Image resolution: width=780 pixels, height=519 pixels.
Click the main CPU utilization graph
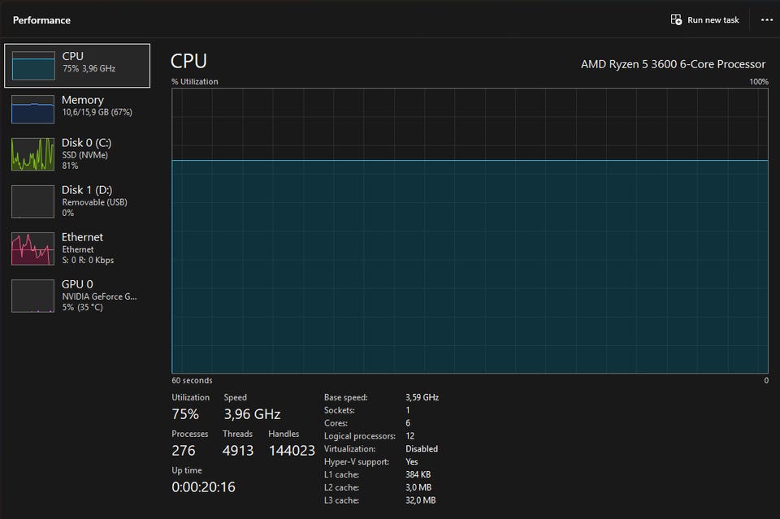[470, 231]
